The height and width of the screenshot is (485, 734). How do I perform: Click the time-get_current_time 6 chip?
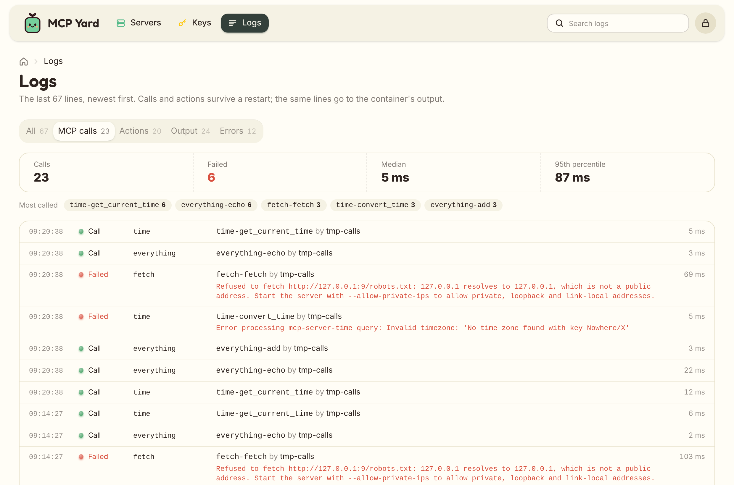117,205
